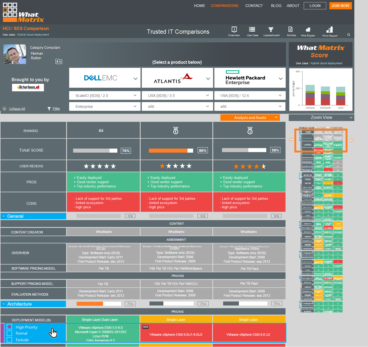Image resolution: width=368 pixels, height=347 pixels.
Task: Open the consultant contact card icon
Action: click(x=59, y=62)
